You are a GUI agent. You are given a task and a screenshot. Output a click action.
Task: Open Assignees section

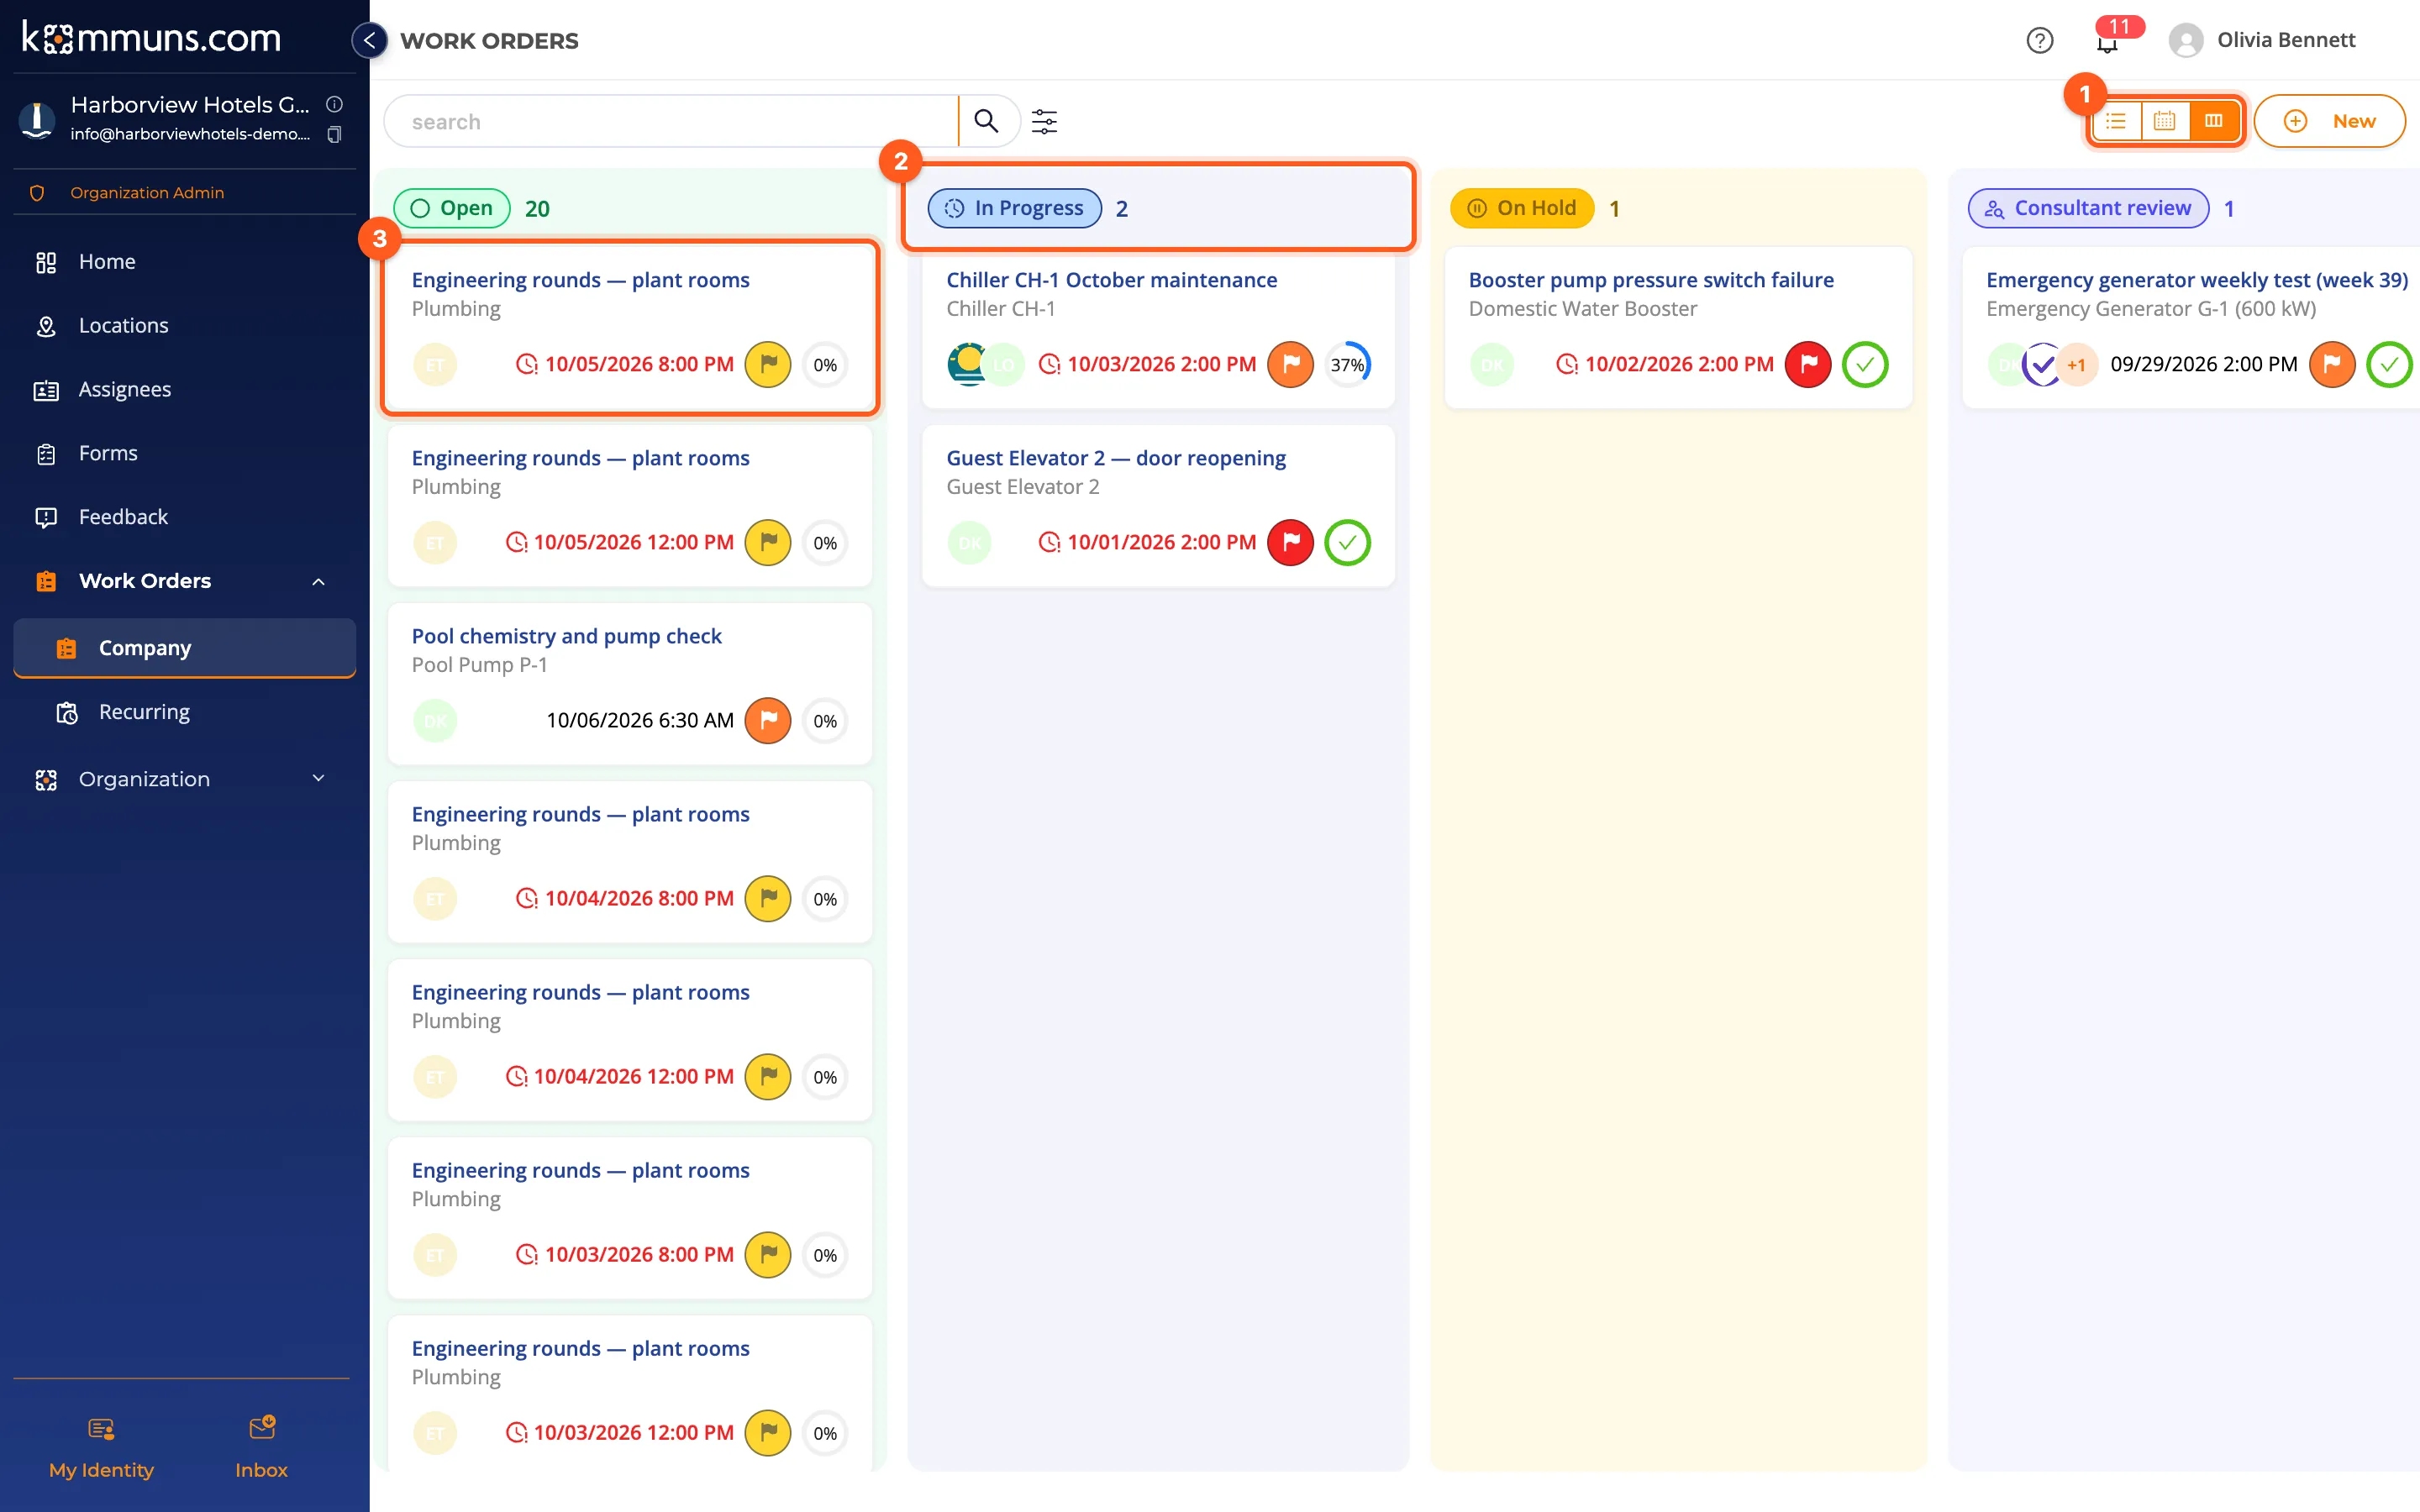tap(185, 390)
